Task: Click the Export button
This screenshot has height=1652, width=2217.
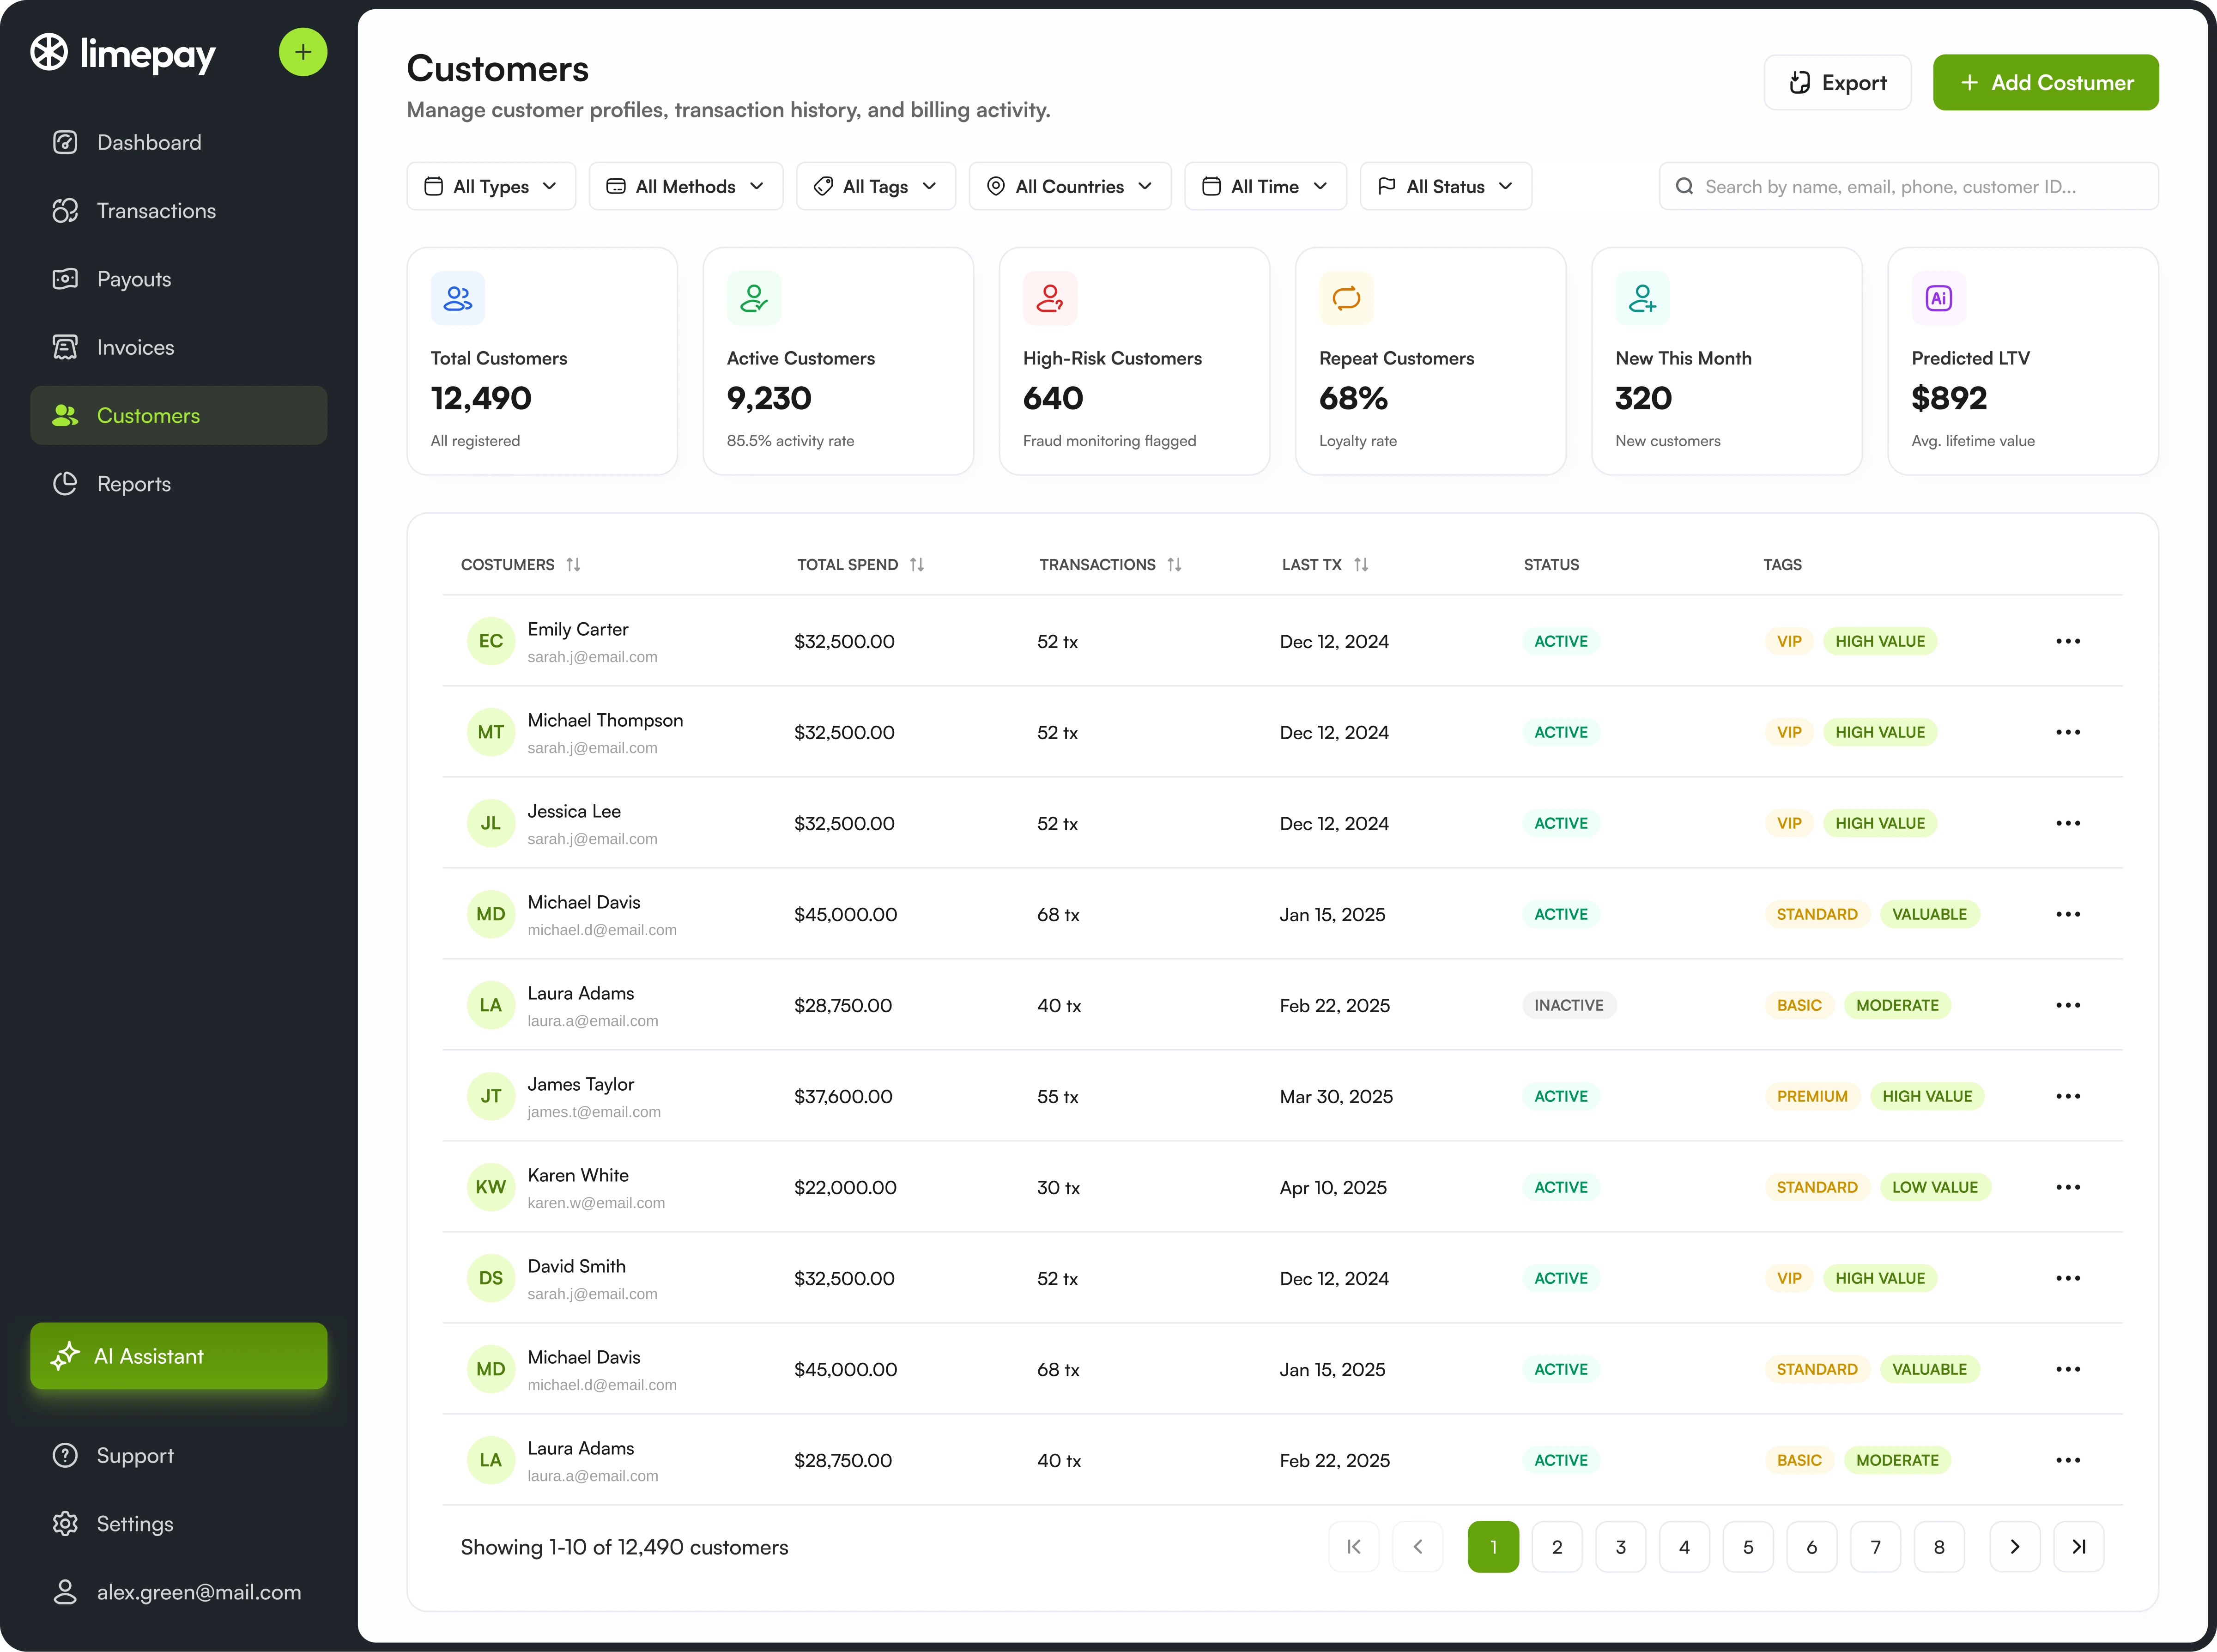Action: (x=1837, y=83)
